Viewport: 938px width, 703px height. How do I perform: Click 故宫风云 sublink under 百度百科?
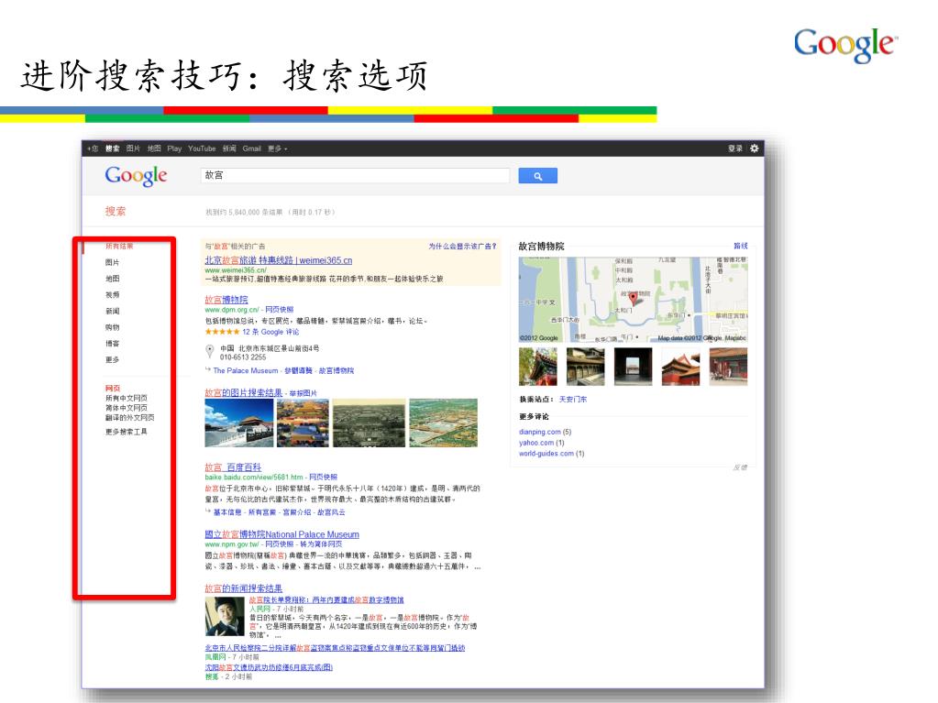(x=331, y=512)
